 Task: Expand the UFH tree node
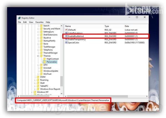[38, 65]
